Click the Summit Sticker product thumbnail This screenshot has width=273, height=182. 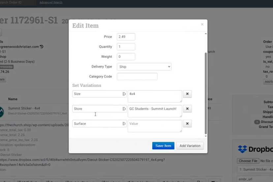point(1,111)
